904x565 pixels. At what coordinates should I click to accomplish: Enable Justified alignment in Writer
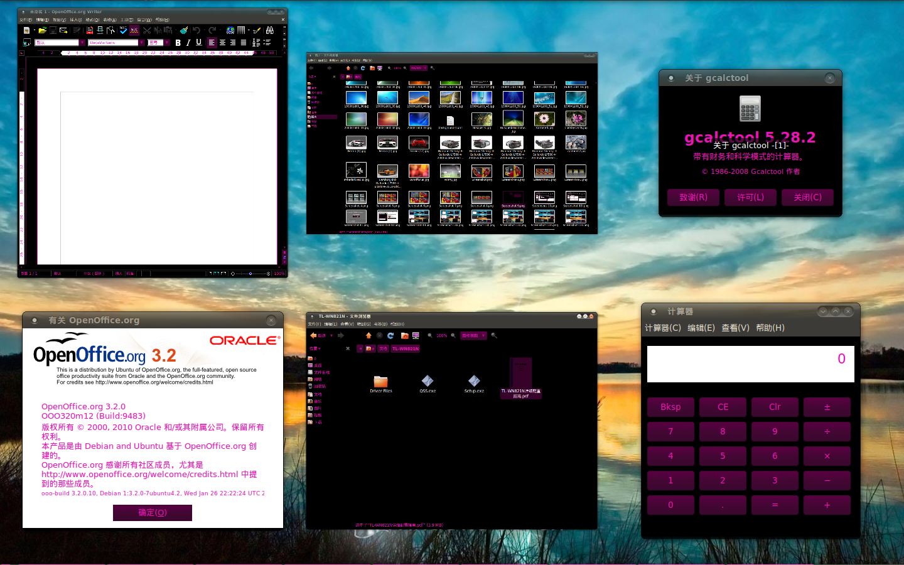click(x=244, y=43)
